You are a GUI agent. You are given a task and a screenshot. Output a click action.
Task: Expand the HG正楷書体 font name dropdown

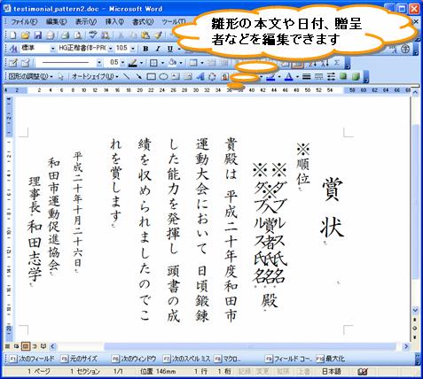coord(111,49)
